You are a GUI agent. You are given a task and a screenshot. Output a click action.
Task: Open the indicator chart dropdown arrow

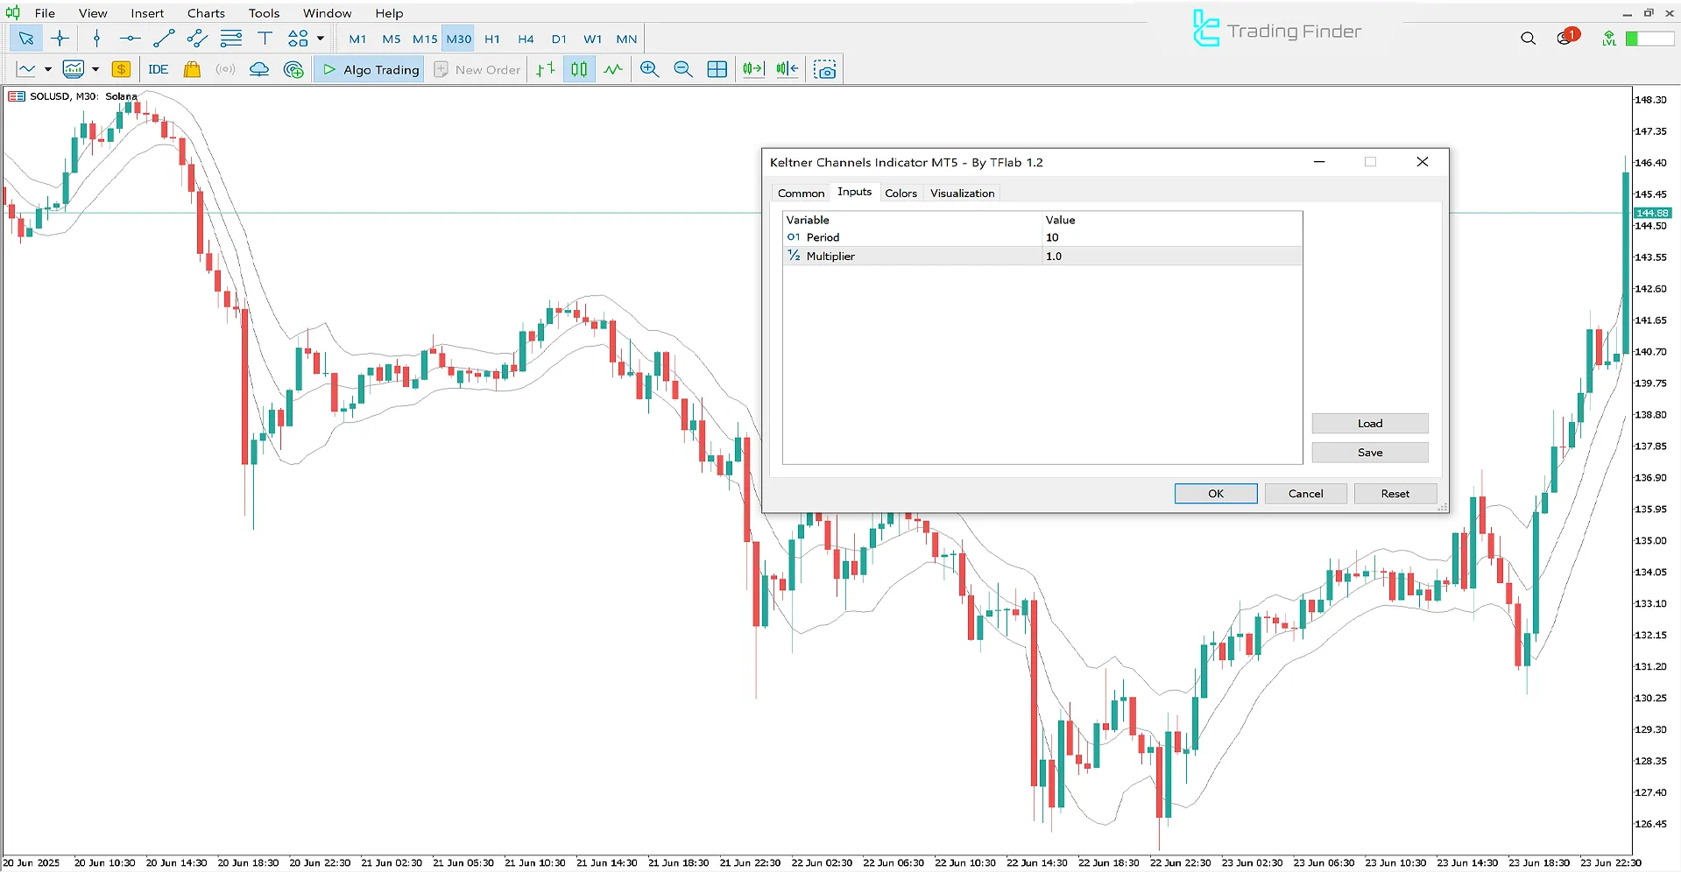click(x=95, y=69)
